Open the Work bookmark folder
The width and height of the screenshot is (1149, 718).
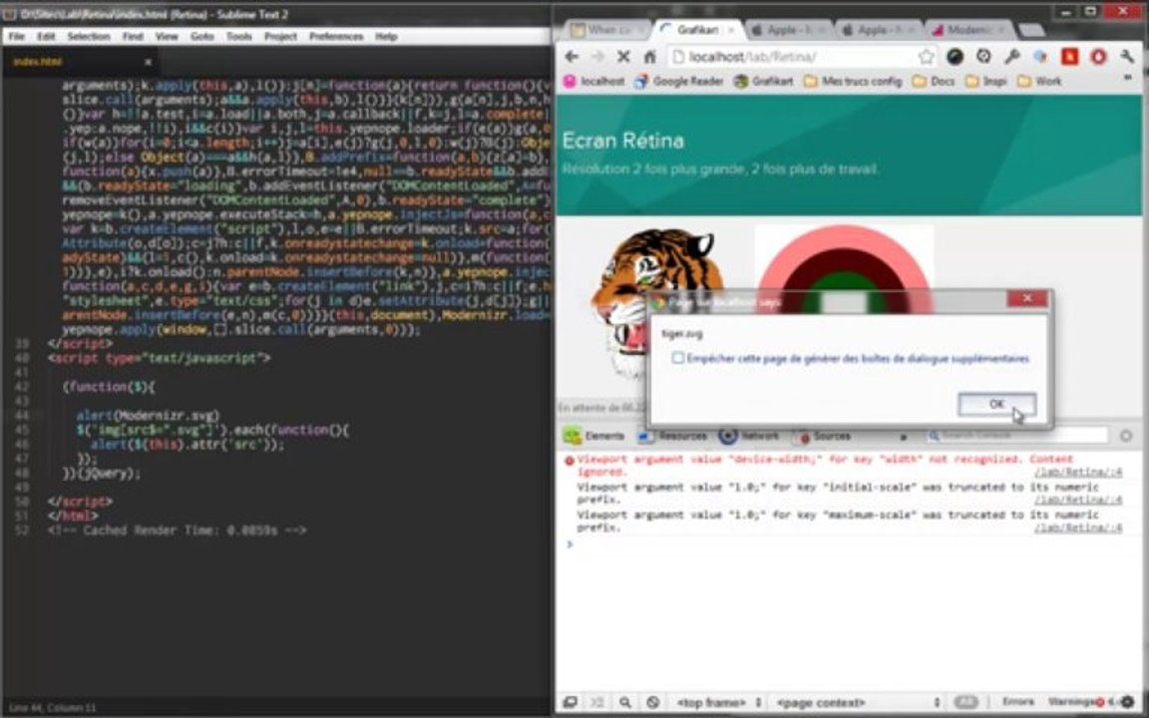(1039, 82)
